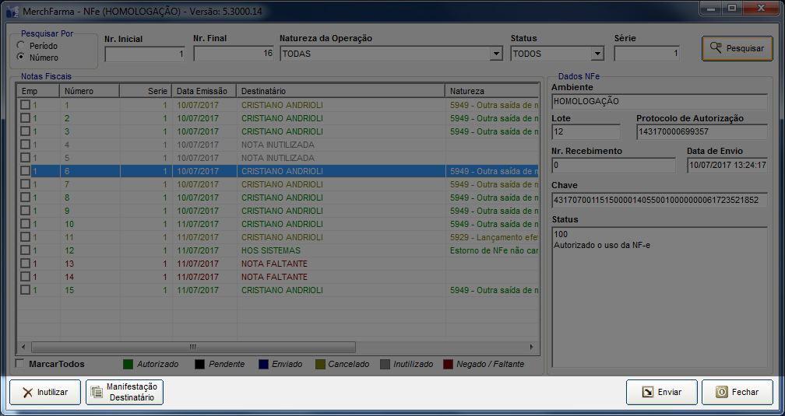This screenshot has height=416, width=785.
Task: Select the Período radio button
Action: click(x=21, y=46)
